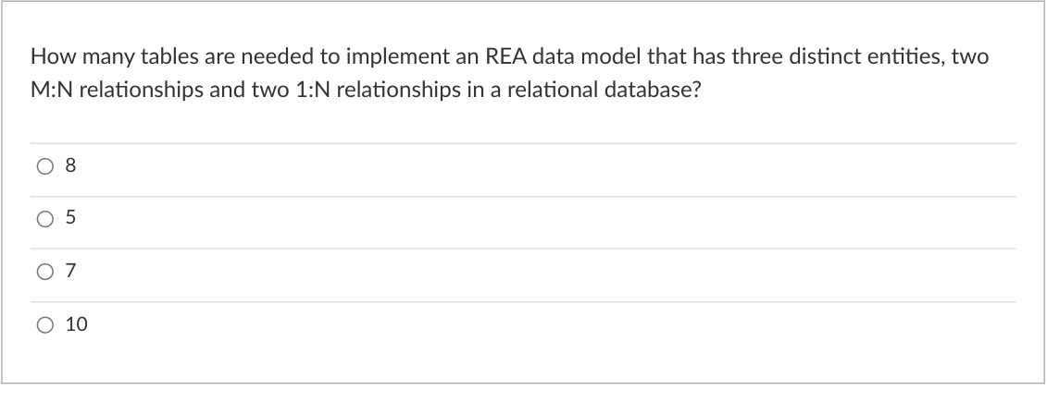Click the answer label text "5"
The image size is (1047, 414).
point(70,217)
